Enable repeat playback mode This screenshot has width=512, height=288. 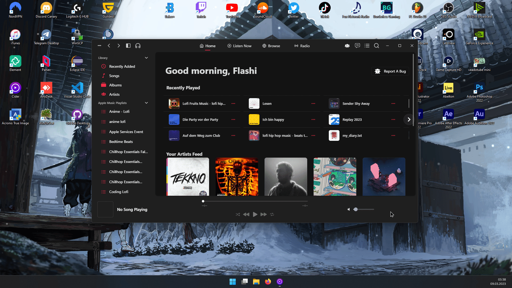pyautogui.click(x=272, y=214)
